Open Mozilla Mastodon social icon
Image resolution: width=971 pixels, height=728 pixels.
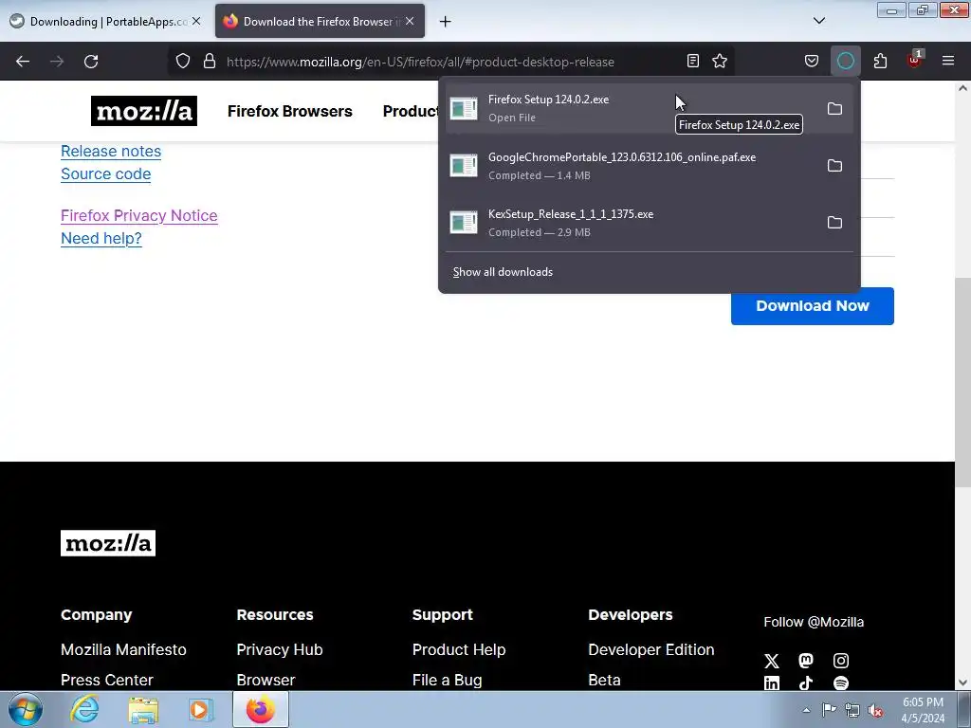coord(806,661)
